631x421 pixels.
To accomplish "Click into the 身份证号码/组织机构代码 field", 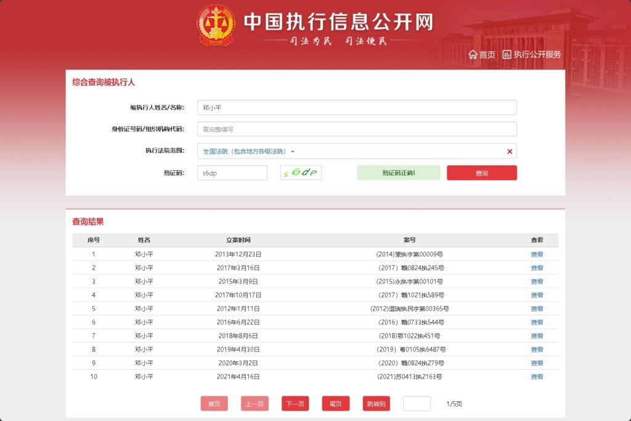I will [x=357, y=129].
